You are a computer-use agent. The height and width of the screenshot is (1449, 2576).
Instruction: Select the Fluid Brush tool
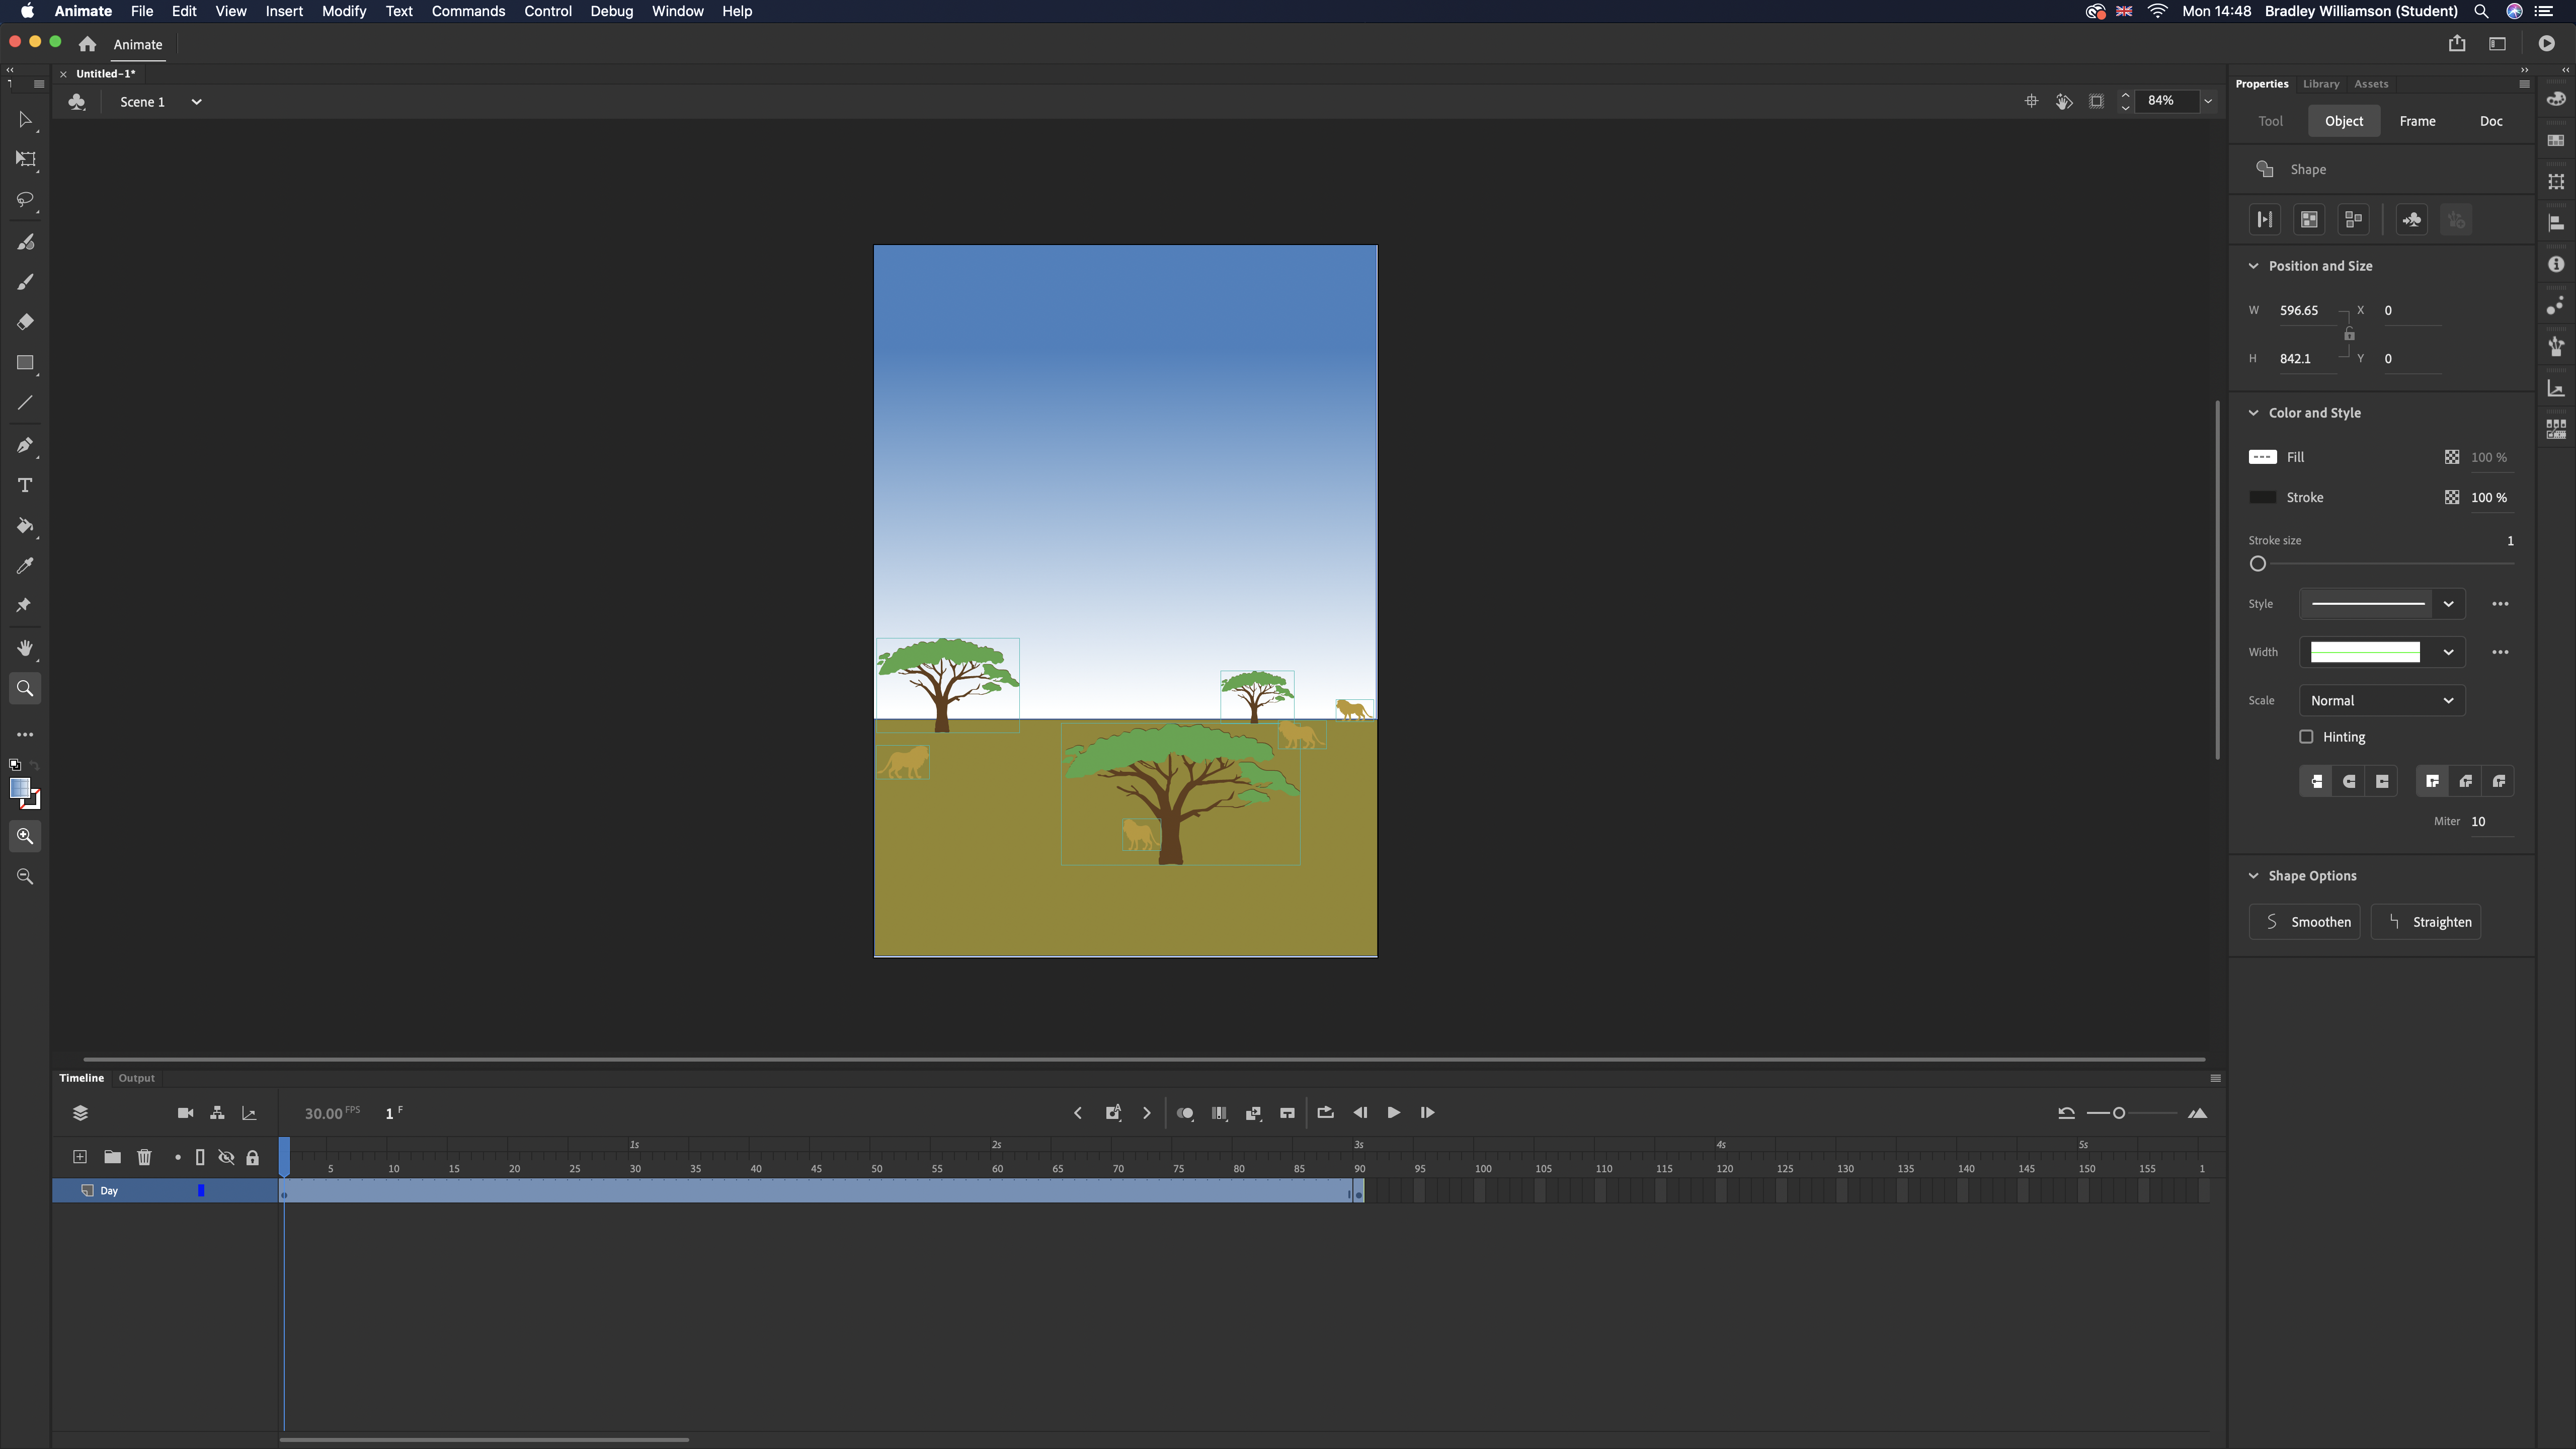point(25,242)
